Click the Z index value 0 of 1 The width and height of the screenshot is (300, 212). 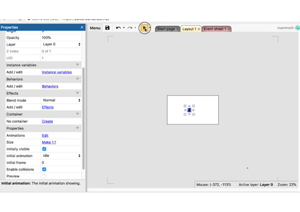pyautogui.click(x=46, y=51)
